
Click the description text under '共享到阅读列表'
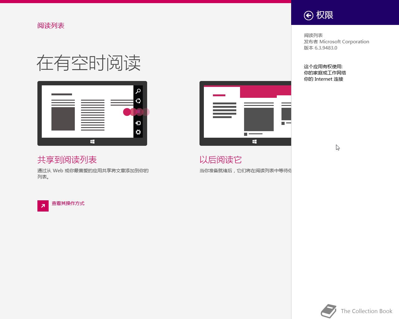pyautogui.click(x=93, y=174)
